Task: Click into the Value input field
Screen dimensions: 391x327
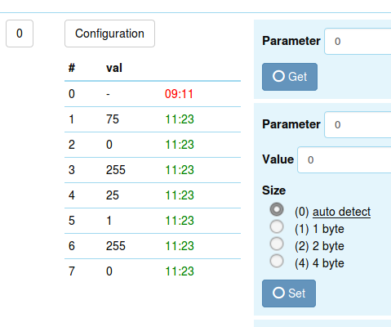Action: click(344, 159)
